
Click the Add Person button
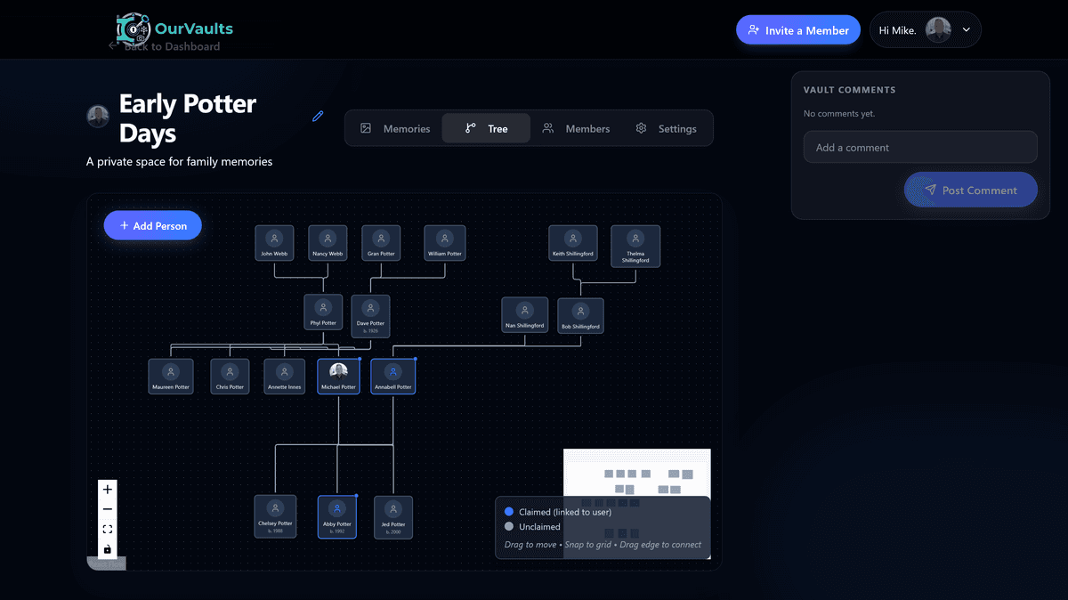(x=152, y=225)
